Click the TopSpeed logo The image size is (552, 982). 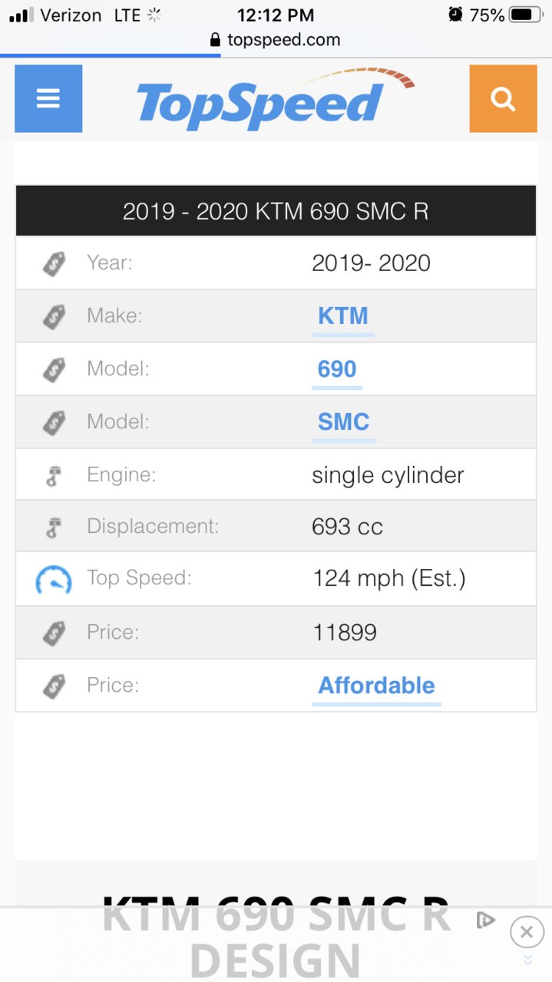(x=276, y=98)
